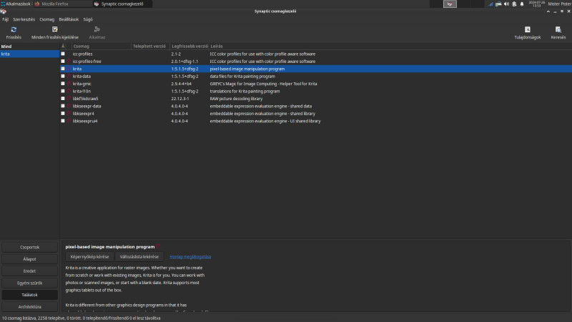Click the Synaptic csomagkezelő taskbar entry
This screenshot has width=572, height=322.
122,4
